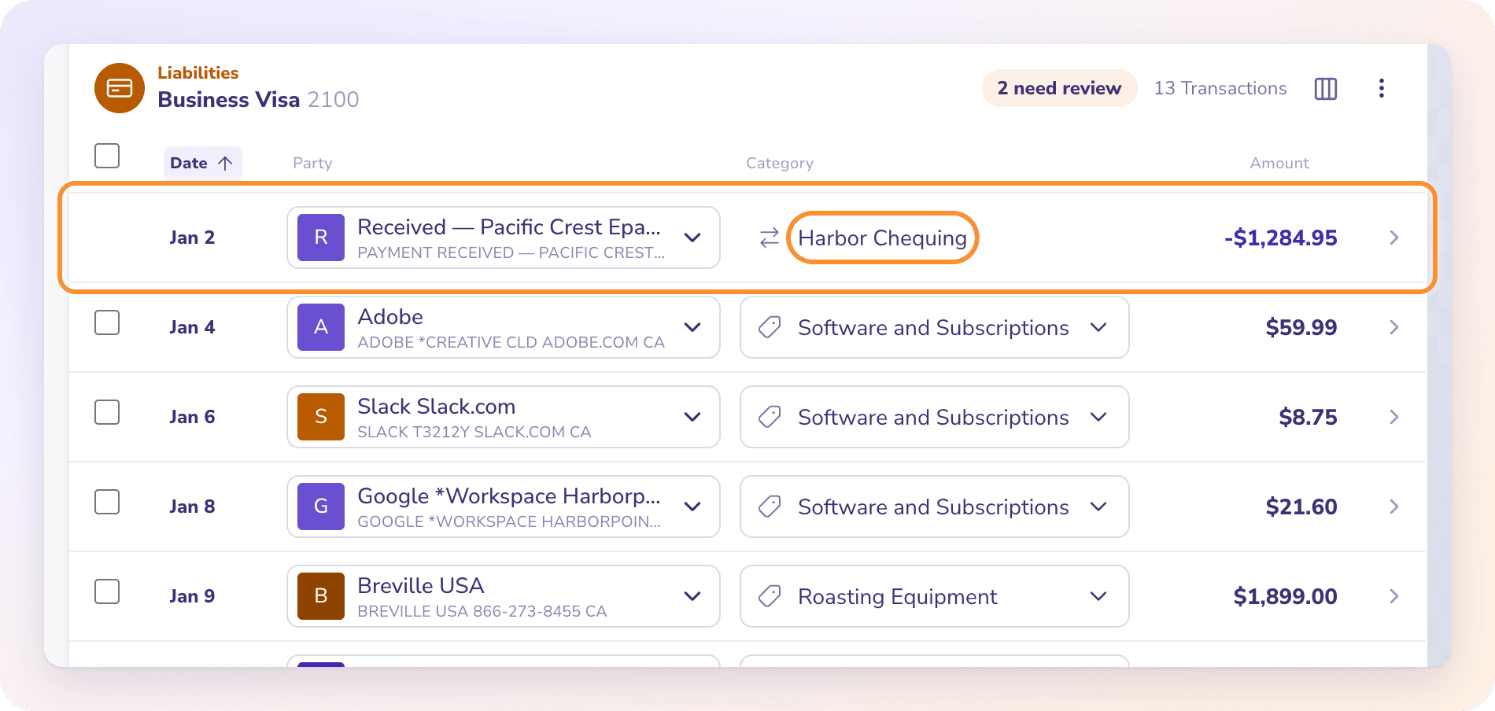The width and height of the screenshot is (1495, 711).
Task: Click the Category column header
Action: 780,163
